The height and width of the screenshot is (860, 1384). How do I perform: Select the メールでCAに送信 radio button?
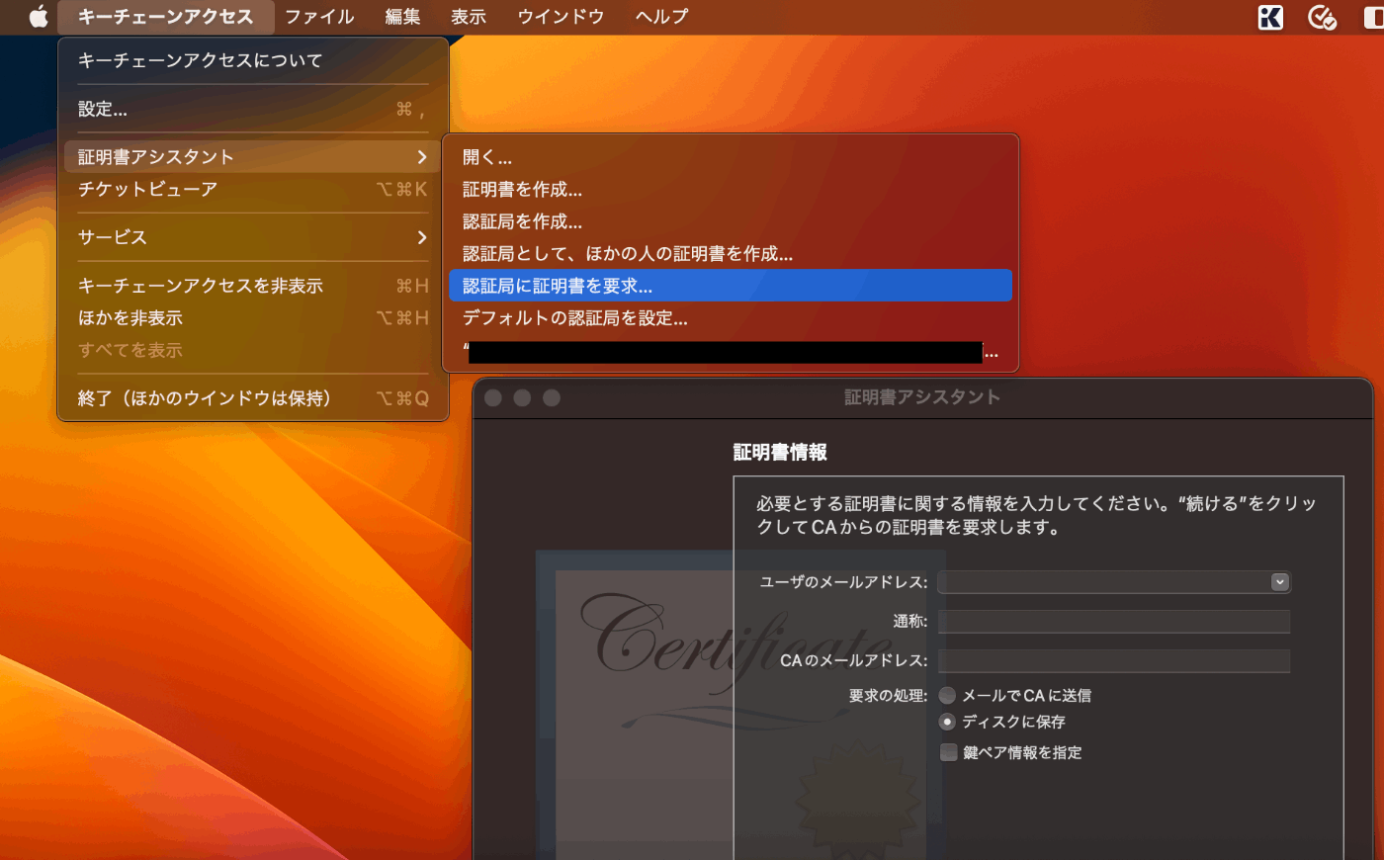pyautogui.click(x=947, y=696)
